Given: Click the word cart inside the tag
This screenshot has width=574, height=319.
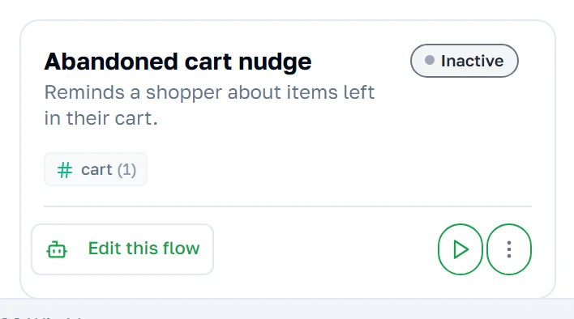Looking at the screenshot, I should click(96, 170).
